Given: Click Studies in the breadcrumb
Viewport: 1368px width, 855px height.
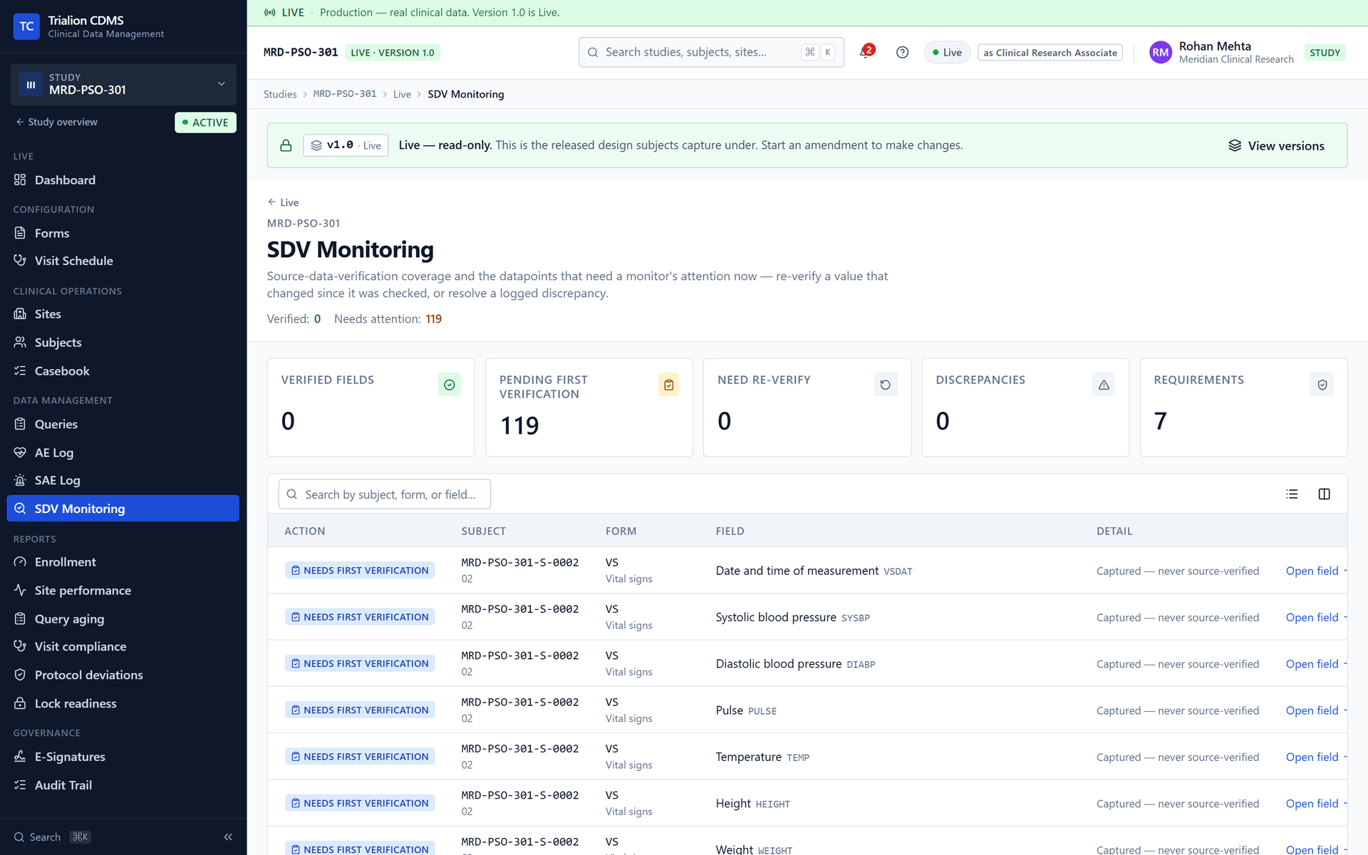Looking at the screenshot, I should pyautogui.click(x=280, y=94).
